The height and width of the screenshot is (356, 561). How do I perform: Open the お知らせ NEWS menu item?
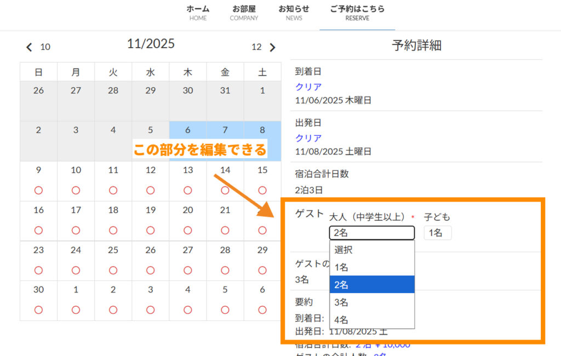[294, 13]
